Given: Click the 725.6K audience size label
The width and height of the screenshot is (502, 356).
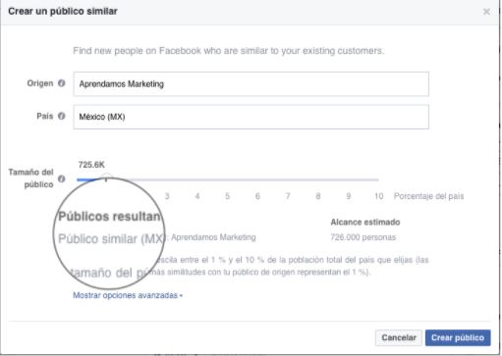Looking at the screenshot, I should [x=91, y=165].
